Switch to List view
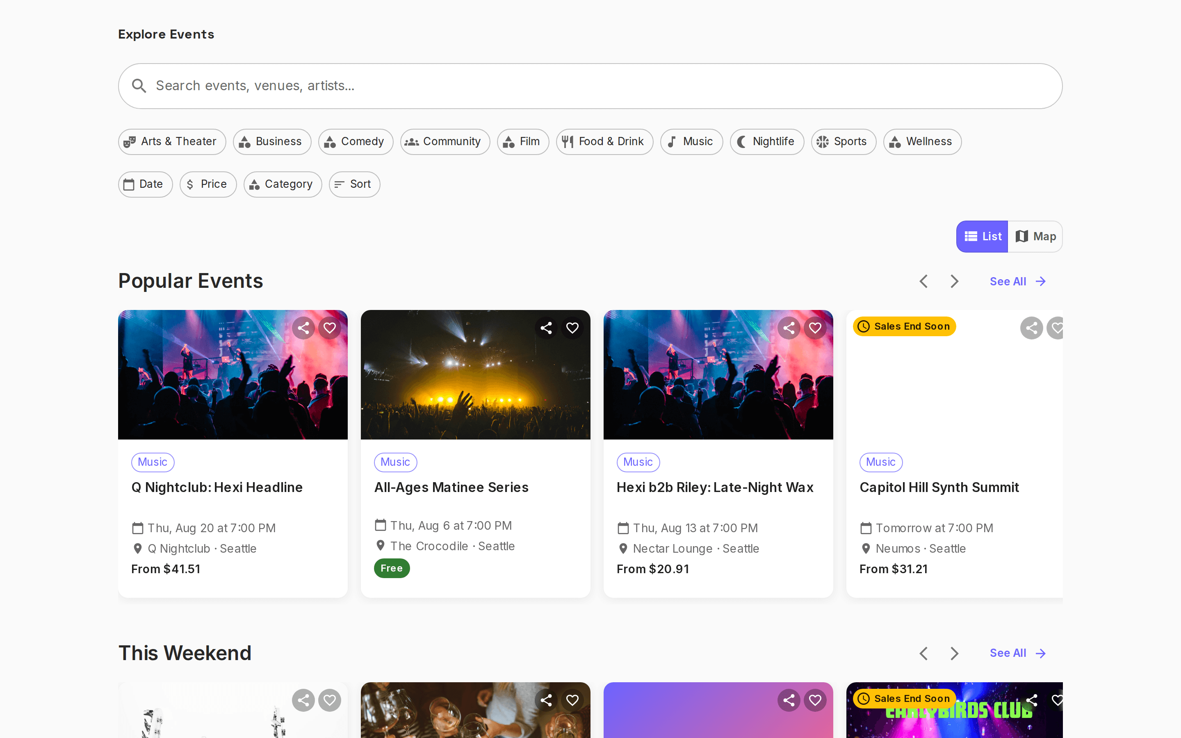 coord(982,236)
